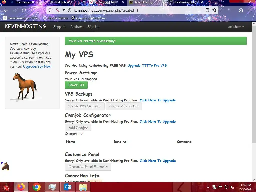Open the site permissions icon in address bar
The width and height of the screenshot is (256, 192).
tap(64, 10)
